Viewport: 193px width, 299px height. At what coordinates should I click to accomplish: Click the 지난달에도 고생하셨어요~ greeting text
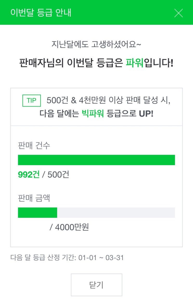[x=96, y=45]
